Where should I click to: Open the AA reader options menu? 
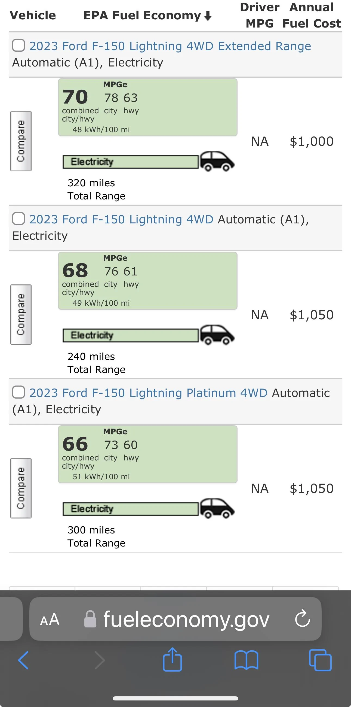tap(50, 620)
